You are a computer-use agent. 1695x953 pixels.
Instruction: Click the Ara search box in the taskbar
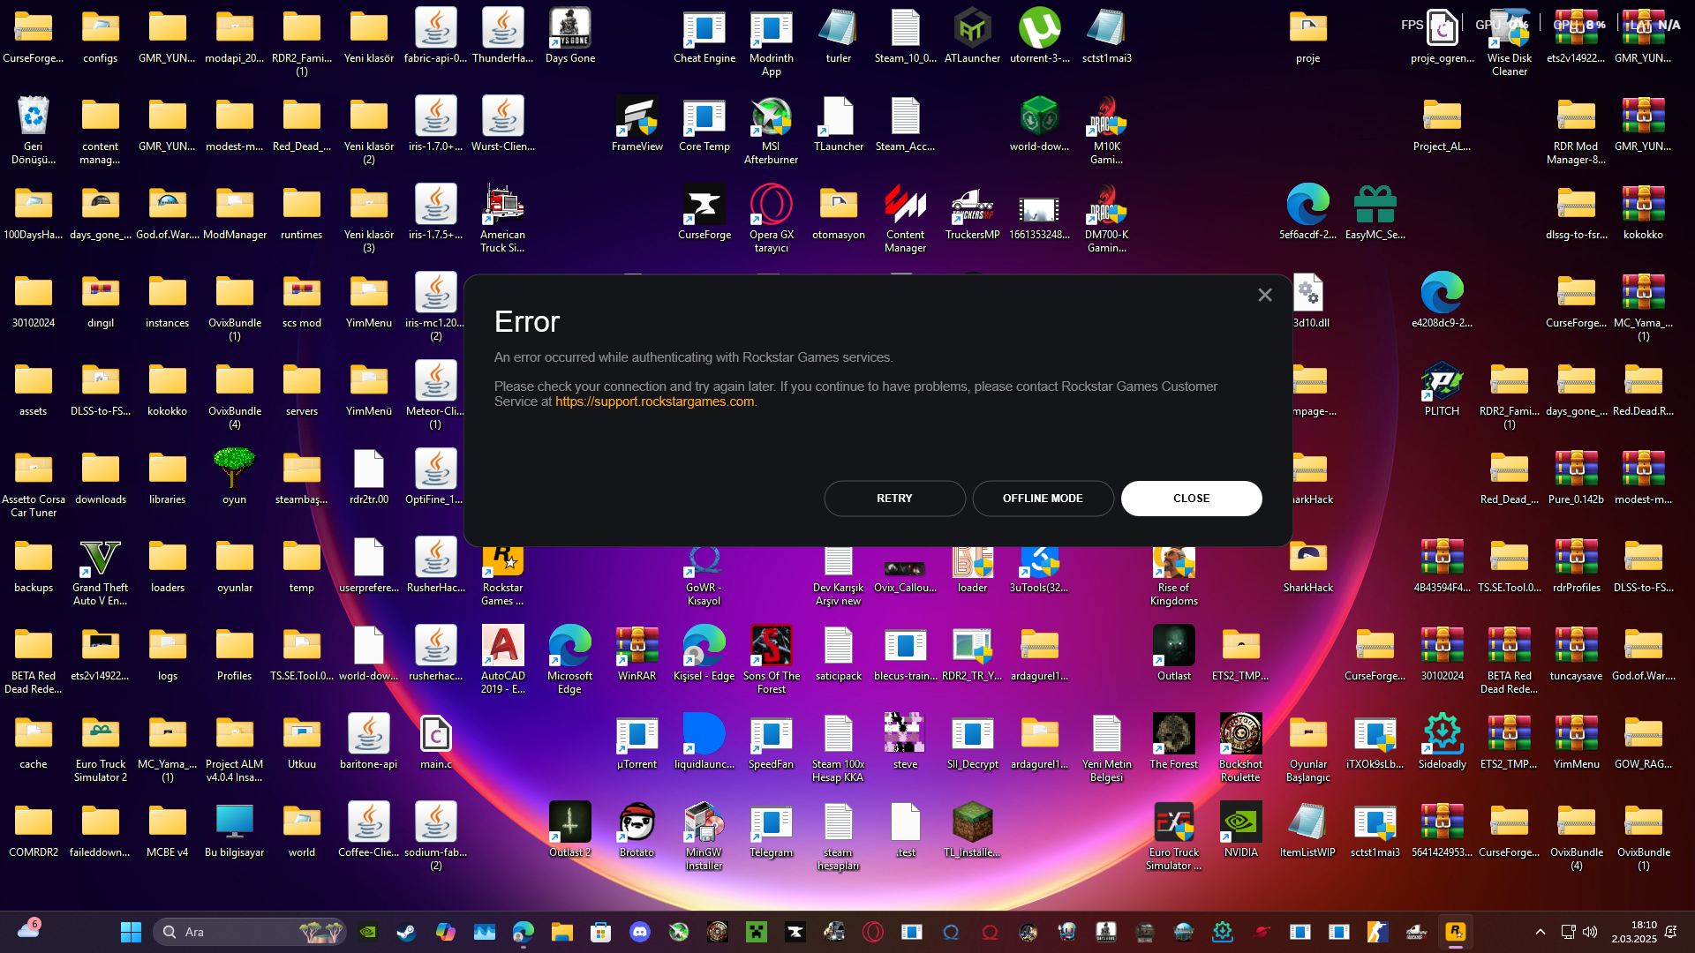coord(250,932)
